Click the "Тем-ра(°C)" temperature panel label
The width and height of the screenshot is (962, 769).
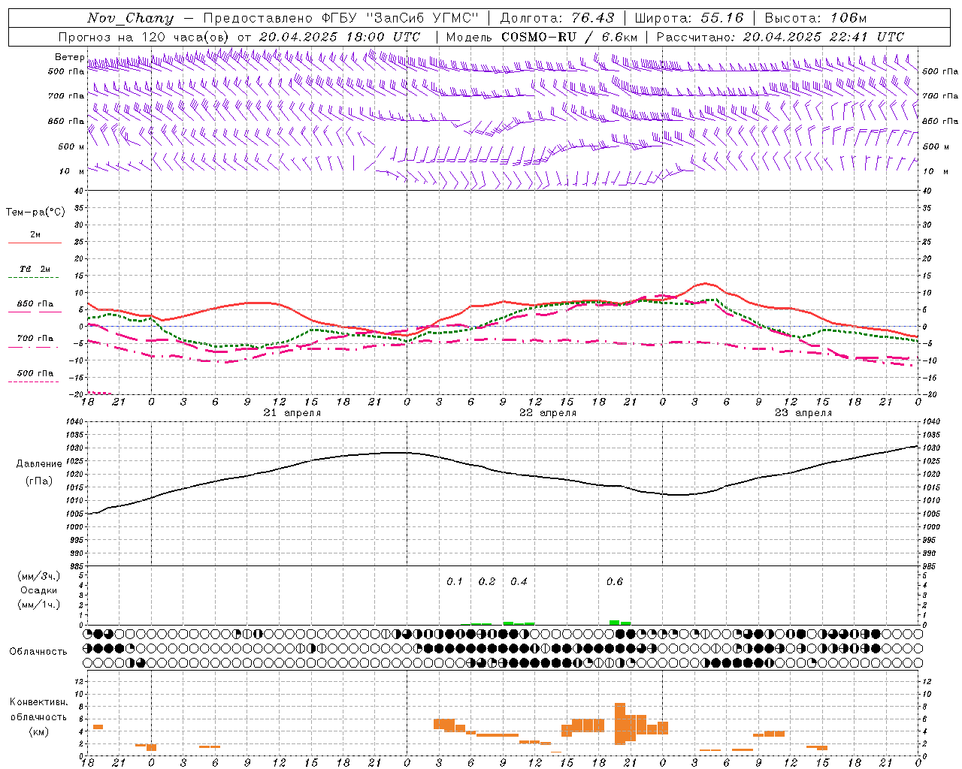[x=35, y=212]
